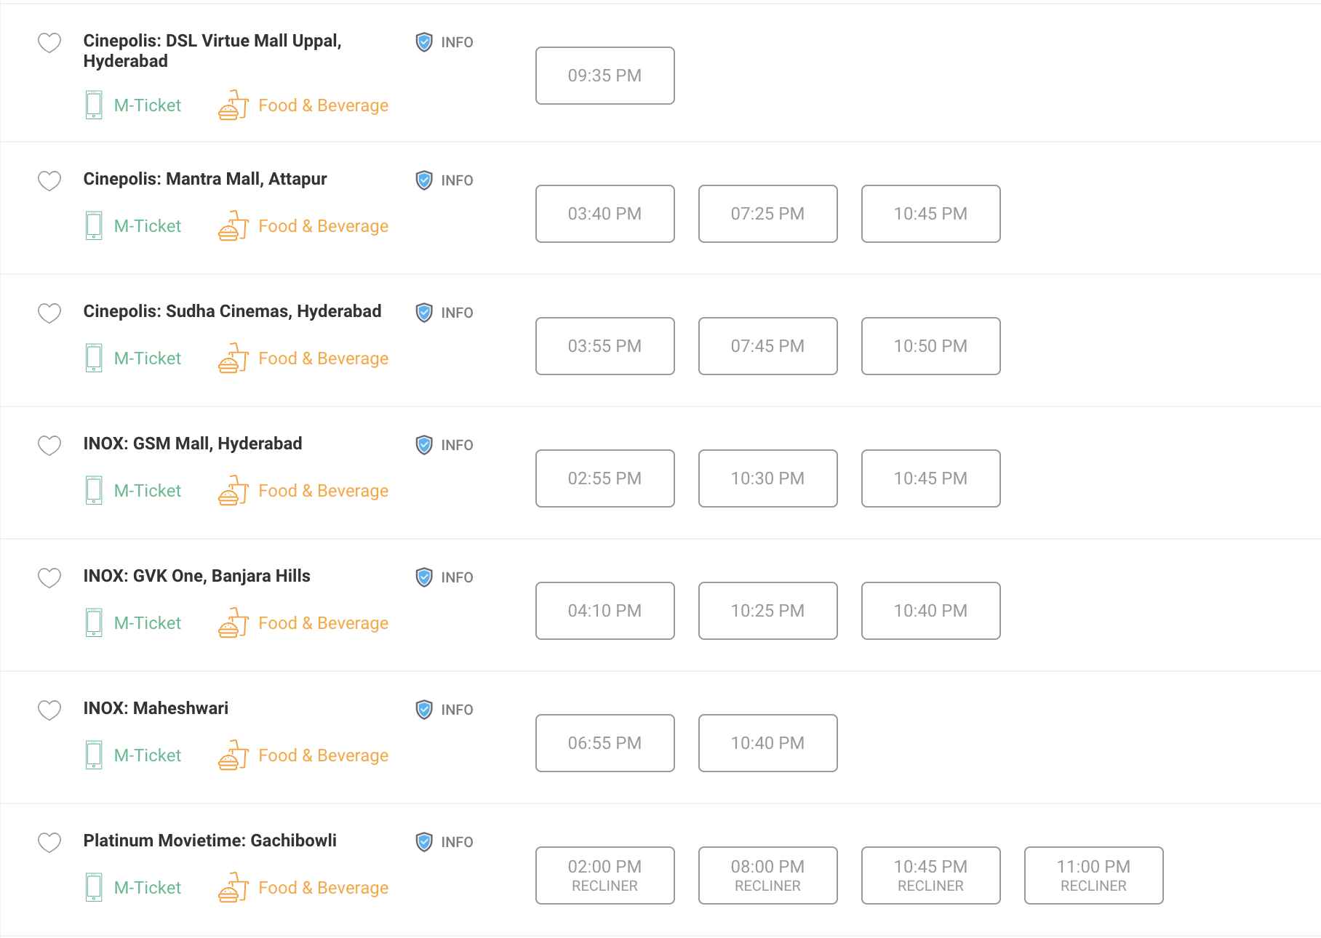
Task: Click M-Ticket phone icon for Sudha Cinemas
Action: [94, 358]
